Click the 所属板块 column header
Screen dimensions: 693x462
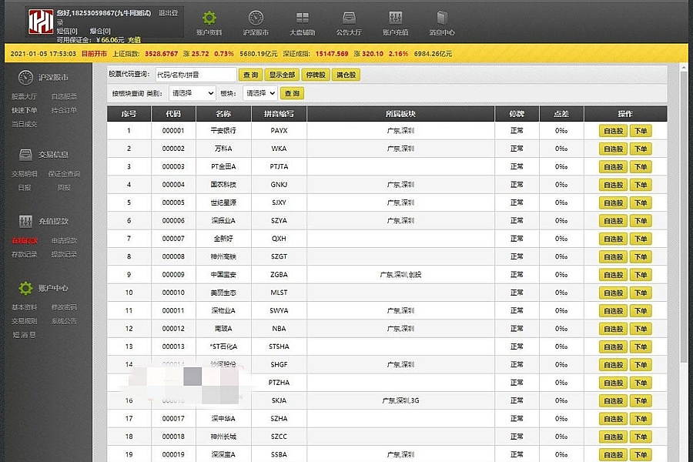[400, 114]
